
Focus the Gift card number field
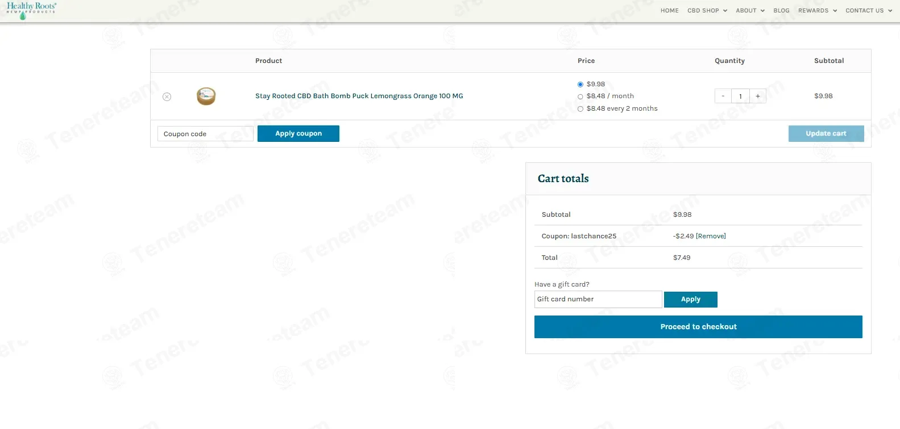point(598,299)
